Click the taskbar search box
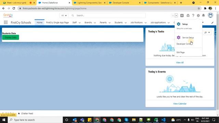The image size is (219, 123). click(35, 120)
